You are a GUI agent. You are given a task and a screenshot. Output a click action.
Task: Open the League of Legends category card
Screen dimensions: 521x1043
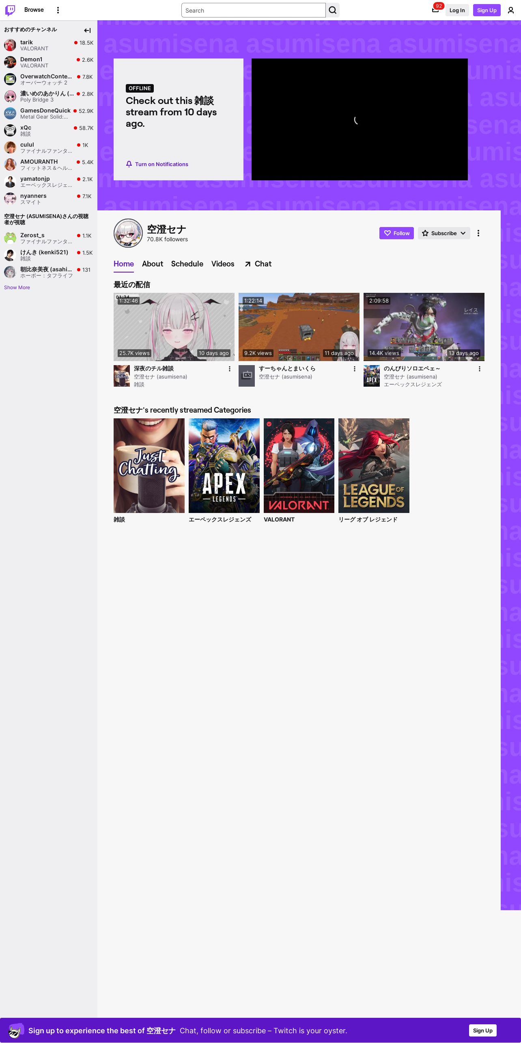click(x=374, y=465)
